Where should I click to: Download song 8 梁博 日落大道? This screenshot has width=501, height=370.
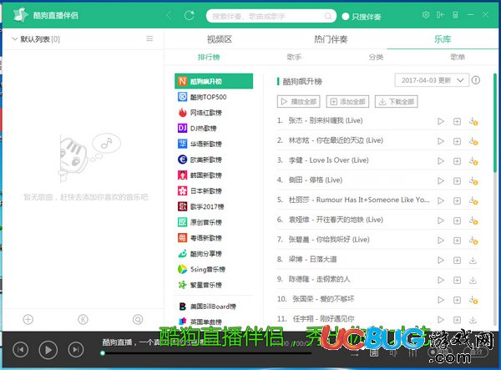473,261
